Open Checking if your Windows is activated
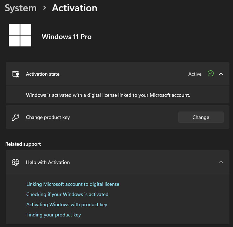Screen dimensions: 233x227 tap(67, 194)
